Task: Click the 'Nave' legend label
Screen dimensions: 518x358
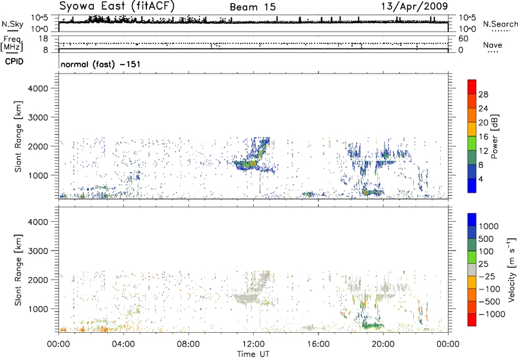Action: point(493,45)
